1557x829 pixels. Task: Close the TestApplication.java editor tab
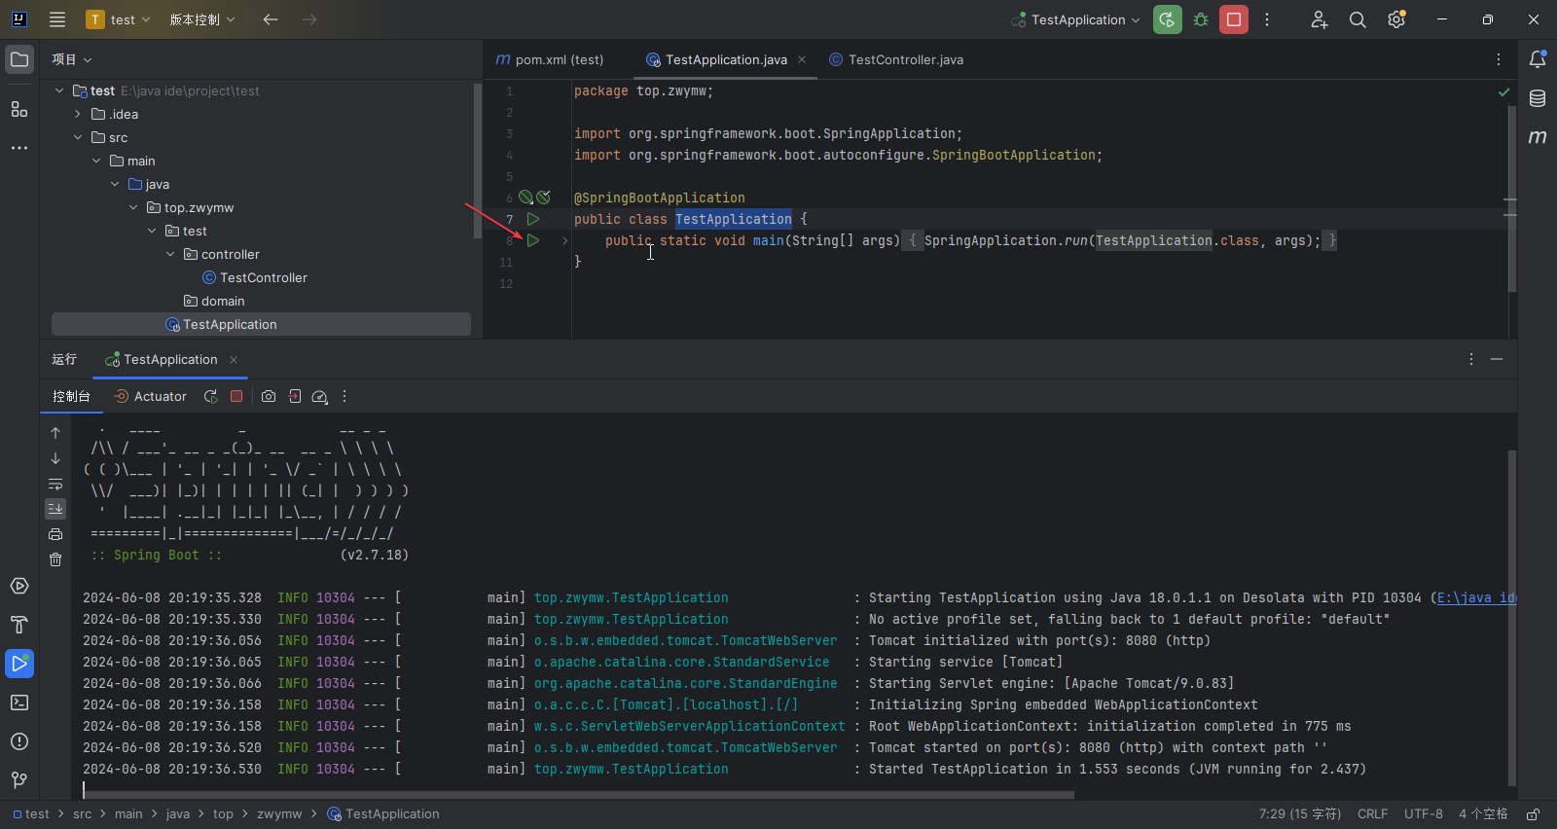(x=802, y=59)
